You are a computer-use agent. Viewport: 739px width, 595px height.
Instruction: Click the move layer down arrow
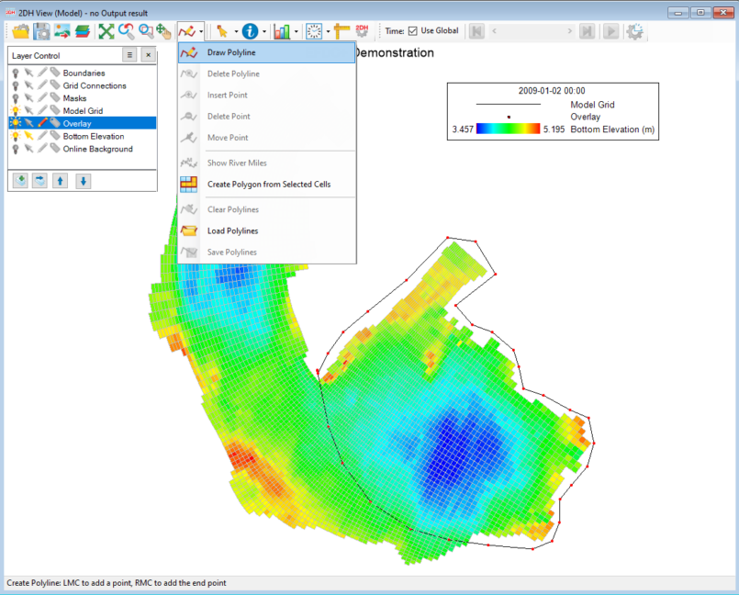(83, 181)
